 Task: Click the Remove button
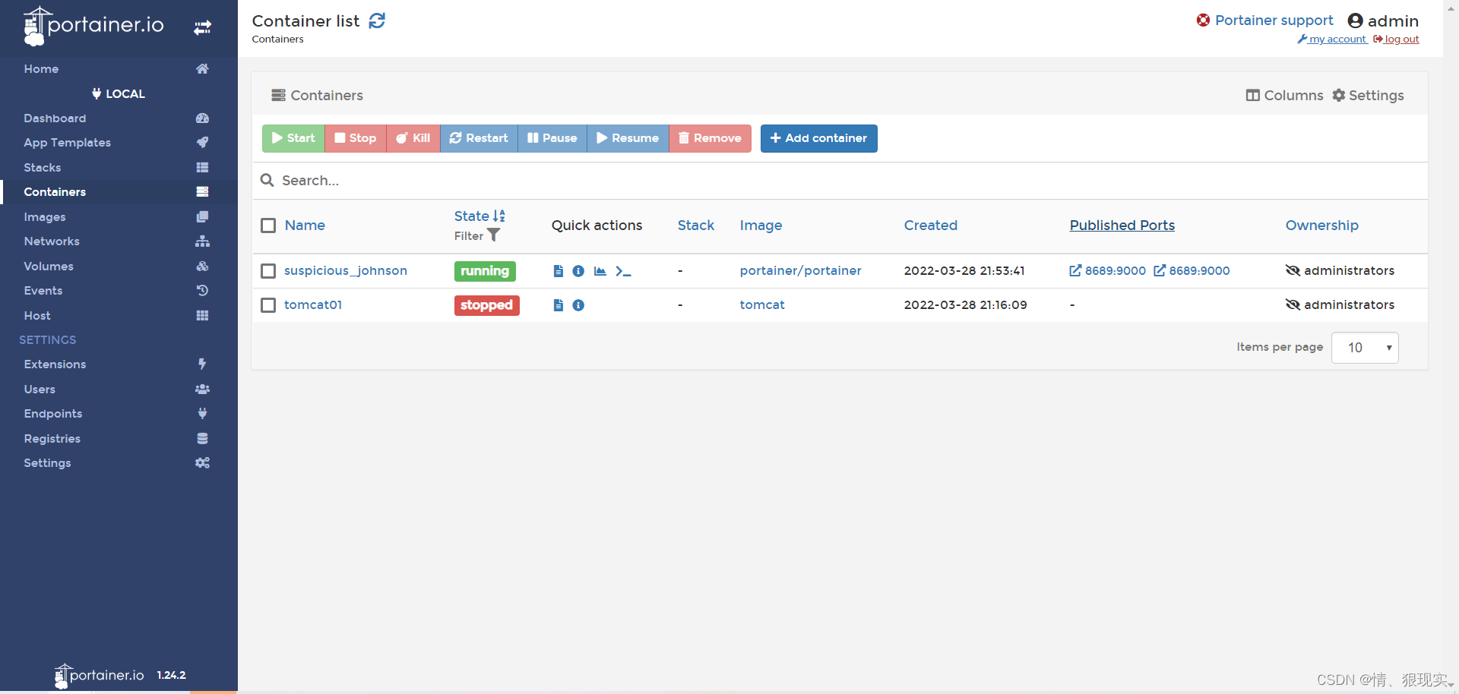pyautogui.click(x=710, y=138)
